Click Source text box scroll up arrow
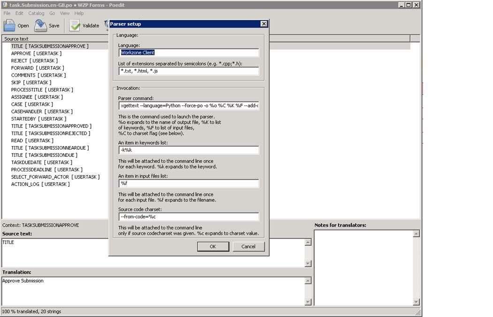 click(308, 242)
